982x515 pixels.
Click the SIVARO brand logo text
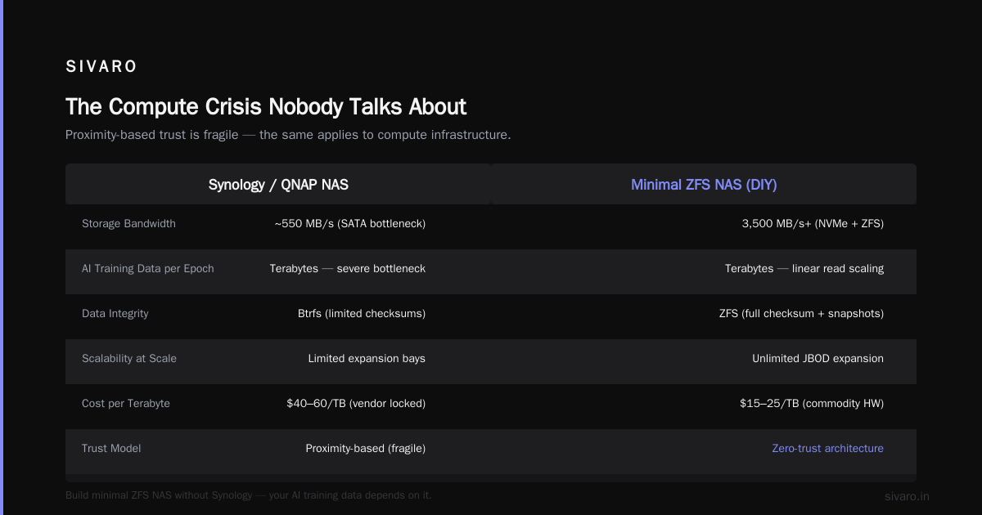[x=101, y=67]
